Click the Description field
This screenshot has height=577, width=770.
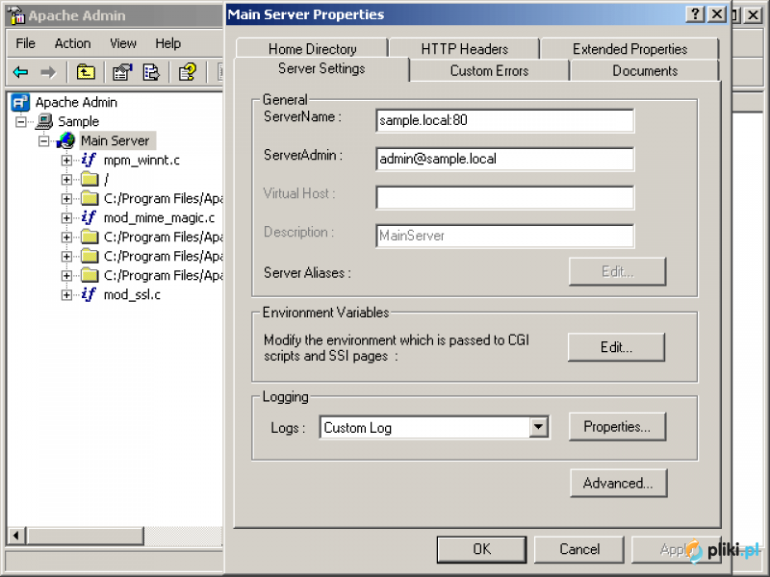click(x=504, y=236)
